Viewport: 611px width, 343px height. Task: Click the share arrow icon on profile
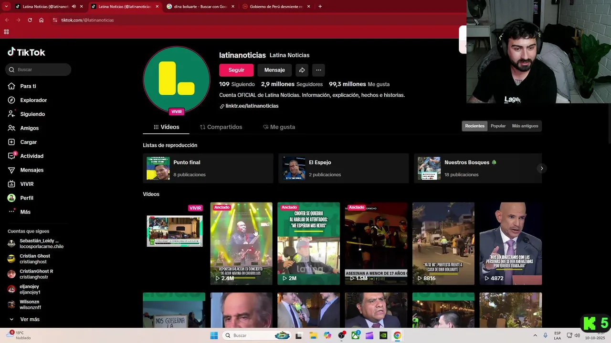[x=302, y=70]
